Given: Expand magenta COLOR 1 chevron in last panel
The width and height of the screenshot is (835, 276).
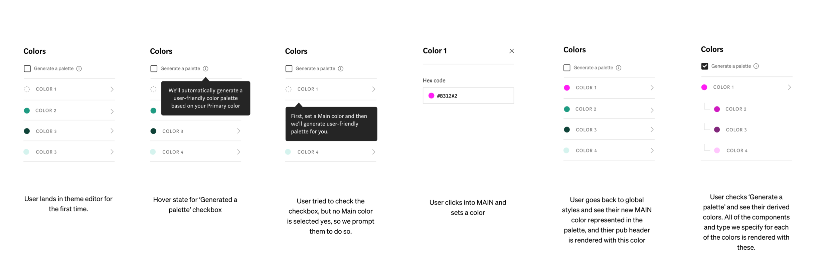Looking at the screenshot, I should [x=789, y=87].
